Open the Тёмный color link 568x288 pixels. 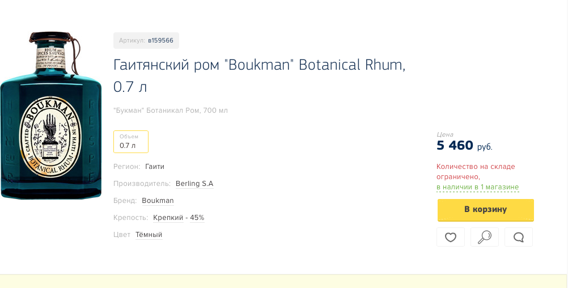[149, 235]
